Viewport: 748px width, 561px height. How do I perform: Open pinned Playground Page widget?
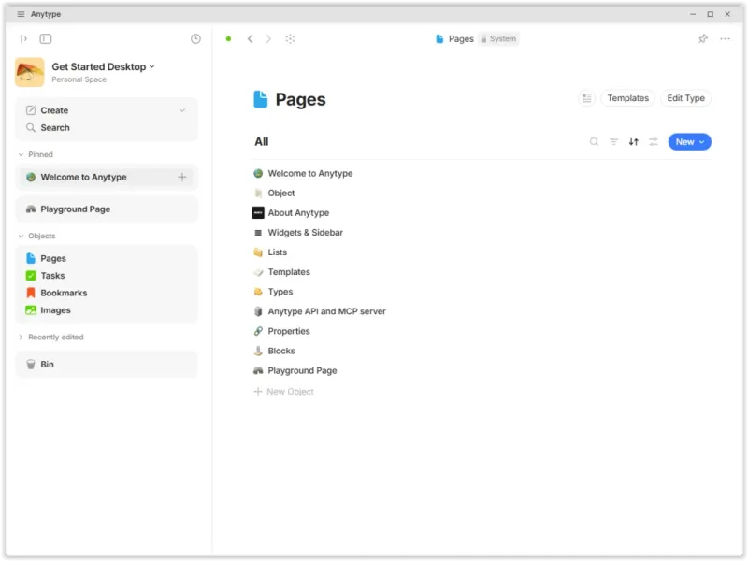[107, 209]
